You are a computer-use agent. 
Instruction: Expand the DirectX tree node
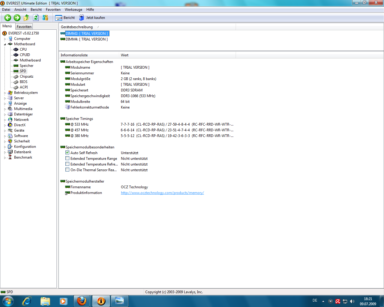click(x=5, y=125)
